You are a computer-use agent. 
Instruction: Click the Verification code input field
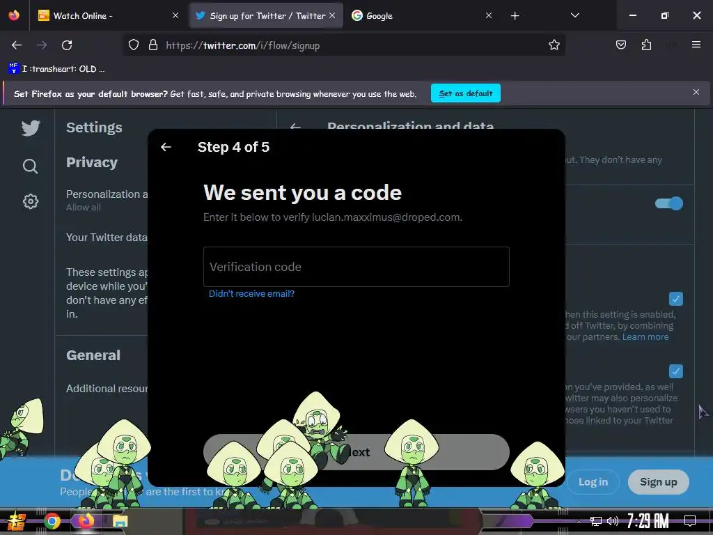(356, 267)
